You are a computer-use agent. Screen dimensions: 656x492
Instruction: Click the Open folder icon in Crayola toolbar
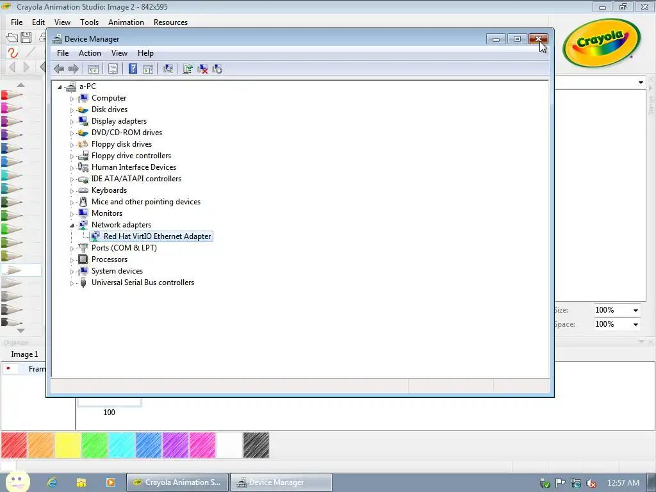pos(12,38)
